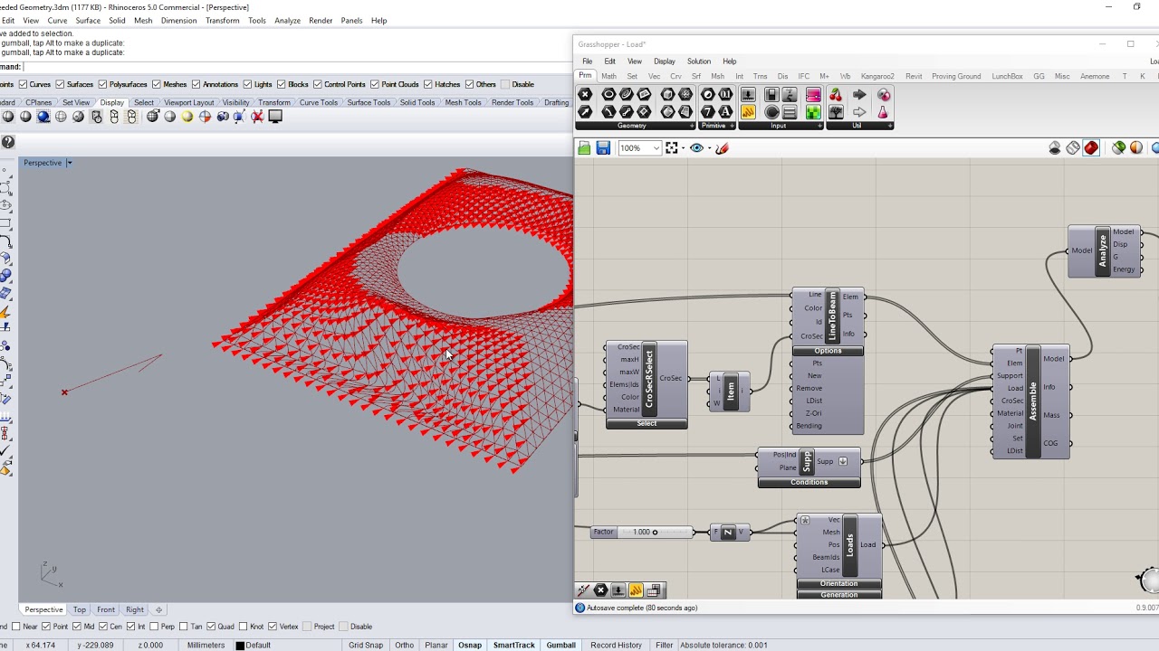This screenshot has width=1159, height=651.
Task: Toggle the Gumball status bar button
Action: pyautogui.click(x=560, y=645)
